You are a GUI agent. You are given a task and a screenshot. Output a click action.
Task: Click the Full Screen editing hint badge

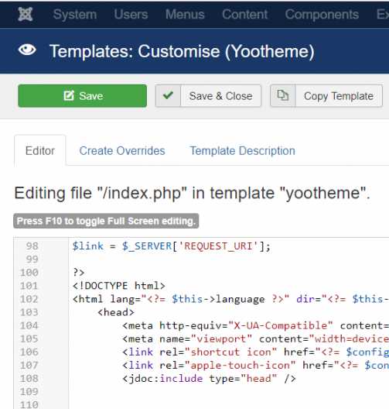(x=106, y=221)
